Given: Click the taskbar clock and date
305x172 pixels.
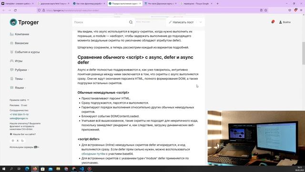Looking at the screenshot, I should (299, 169).
